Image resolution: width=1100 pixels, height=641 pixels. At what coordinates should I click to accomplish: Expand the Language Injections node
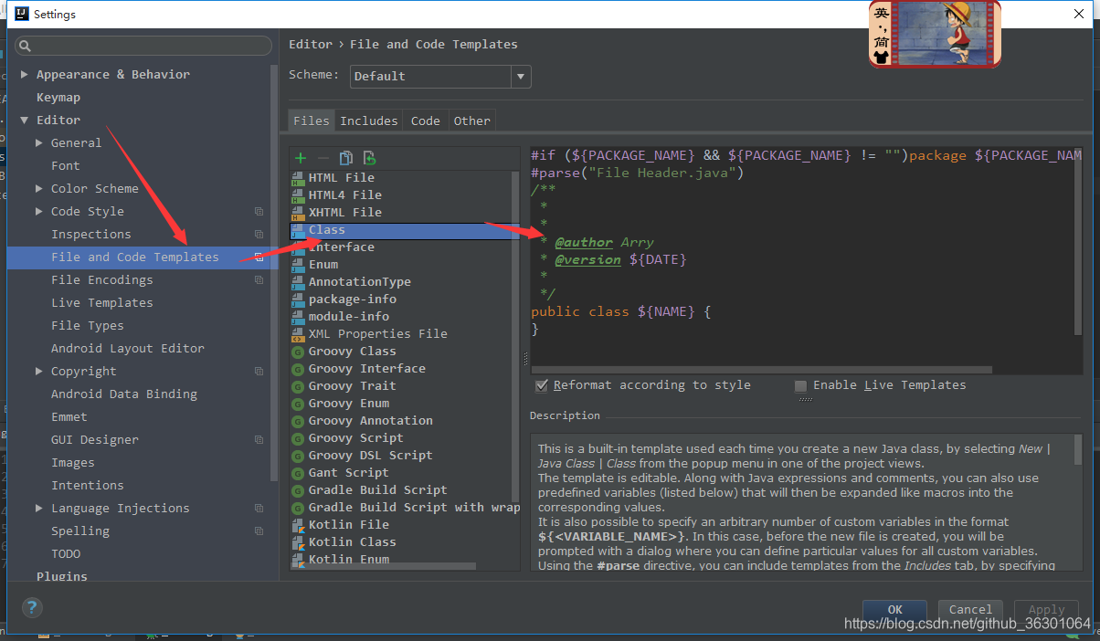[x=39, y=509]
